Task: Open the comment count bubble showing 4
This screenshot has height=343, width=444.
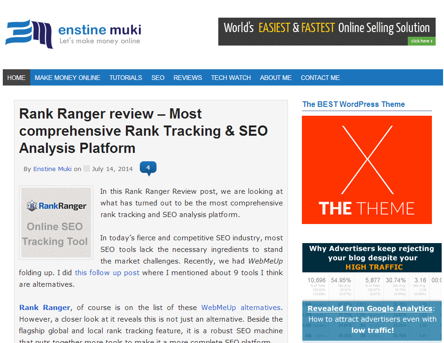Action: (148, 168)
